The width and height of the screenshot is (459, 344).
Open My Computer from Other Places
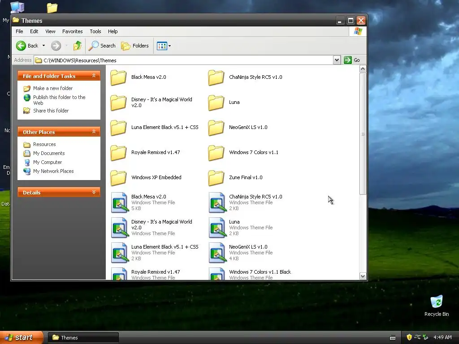click(48, 162)
